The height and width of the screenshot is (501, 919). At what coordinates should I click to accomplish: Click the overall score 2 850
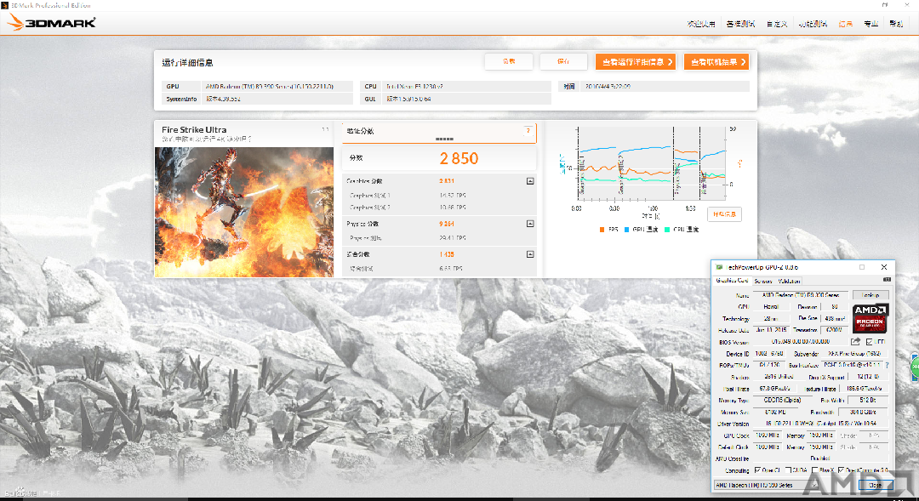(459, 158)
